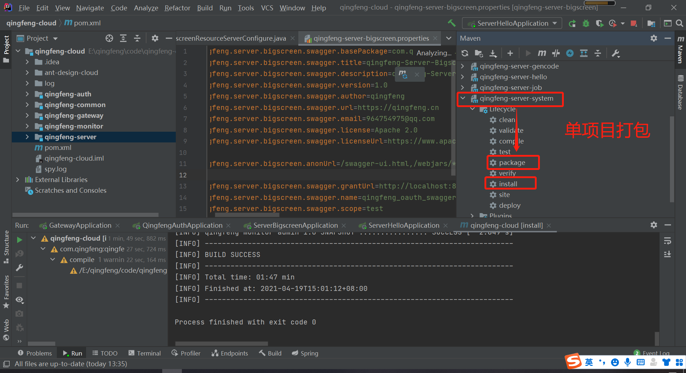Open the Structure side tool window
Image resolution: width=686 pixels, height=373 pixels.
pos(6,247)
